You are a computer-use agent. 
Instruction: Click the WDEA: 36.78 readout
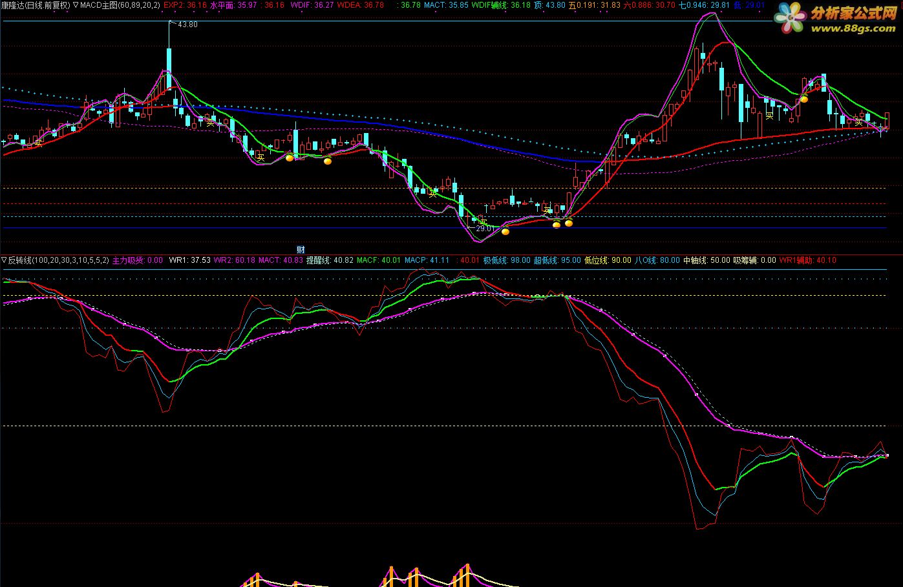coord(360,5)
